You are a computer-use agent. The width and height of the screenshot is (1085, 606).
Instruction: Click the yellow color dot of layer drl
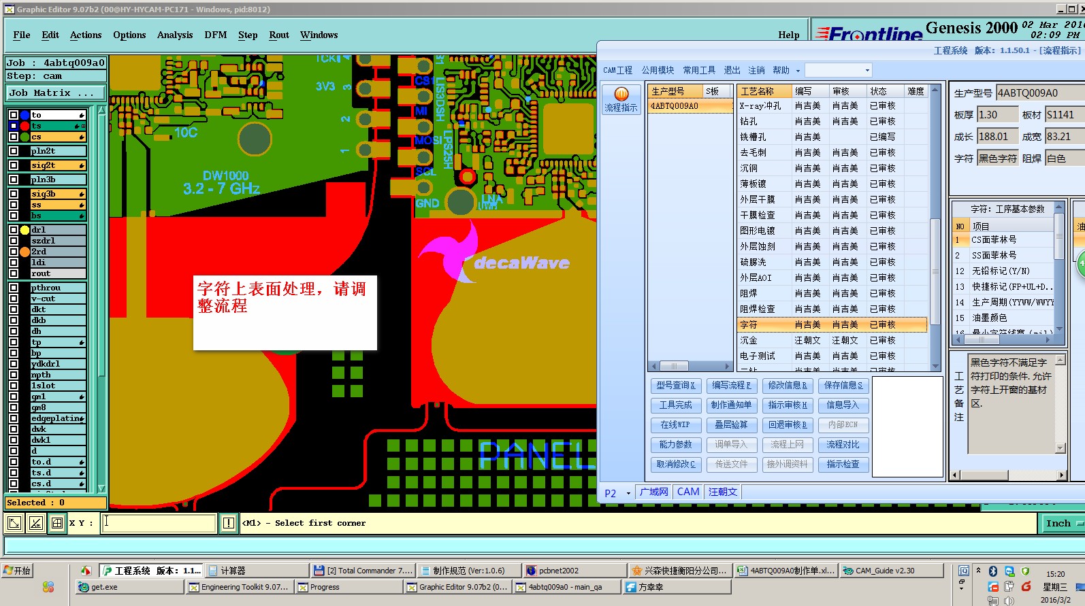(x=25, y=230)
